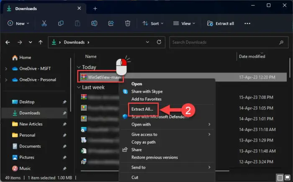Collapse the Last week group
The width and height of the screenshot is (293, 182).
(x=79, y=87)
